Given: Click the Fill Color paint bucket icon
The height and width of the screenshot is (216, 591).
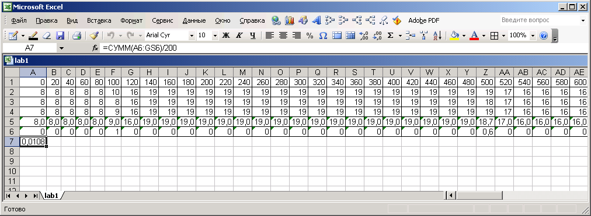Looking at the screenshot, I should (x=454, y=36).
